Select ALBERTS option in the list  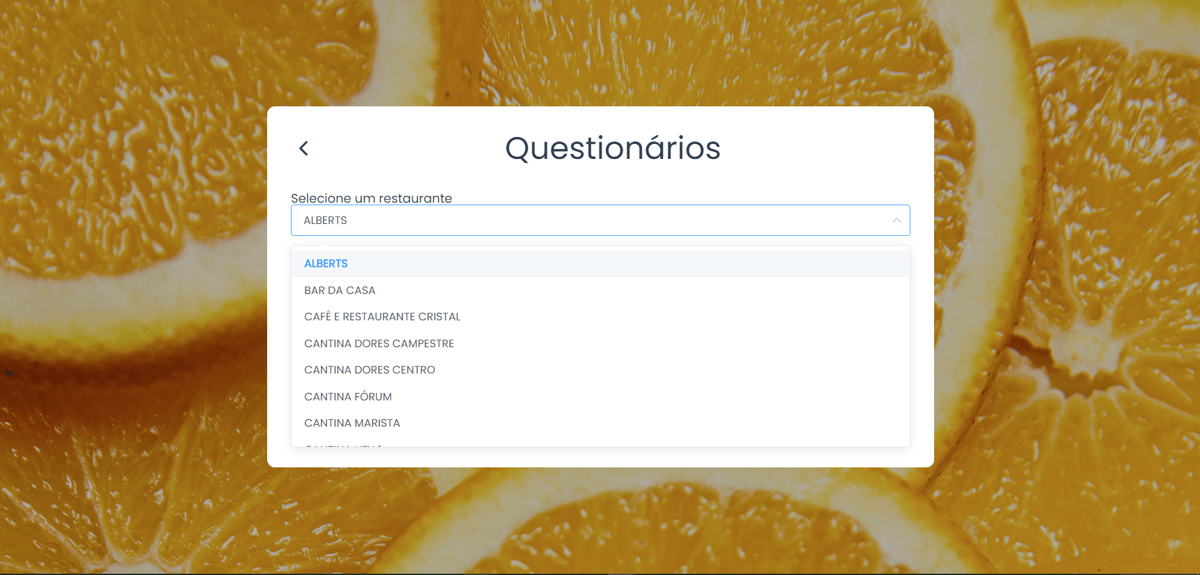(x=600, y=263)
